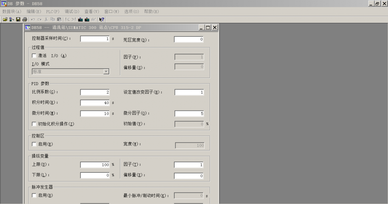Check the 初始化积分操作 checkbox
This screenshot has width=388, height=204.
coord(34,124)
